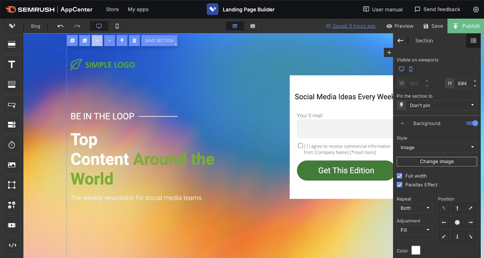Image resolution: width=484 pixels, height=258 pixels.
Task: Set background position to top-left
Action: 444,208
